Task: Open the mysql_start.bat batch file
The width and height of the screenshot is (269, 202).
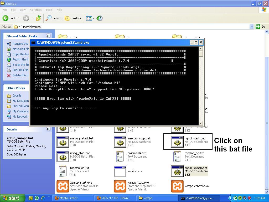Action: pyautogui.click(x=178, y=142)
